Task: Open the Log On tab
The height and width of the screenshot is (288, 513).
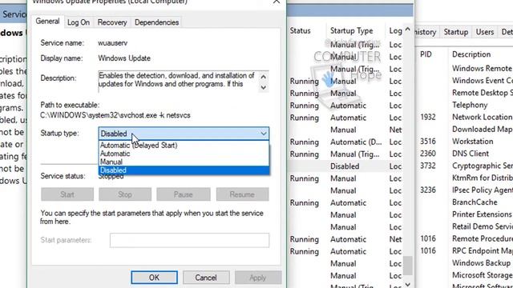Action: pyautogui.click(x=79, y=22)
